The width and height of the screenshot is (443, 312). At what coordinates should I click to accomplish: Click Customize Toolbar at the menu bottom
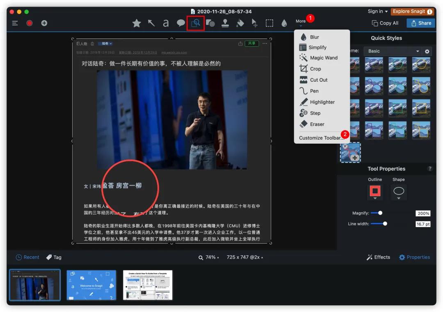(322, 138)
